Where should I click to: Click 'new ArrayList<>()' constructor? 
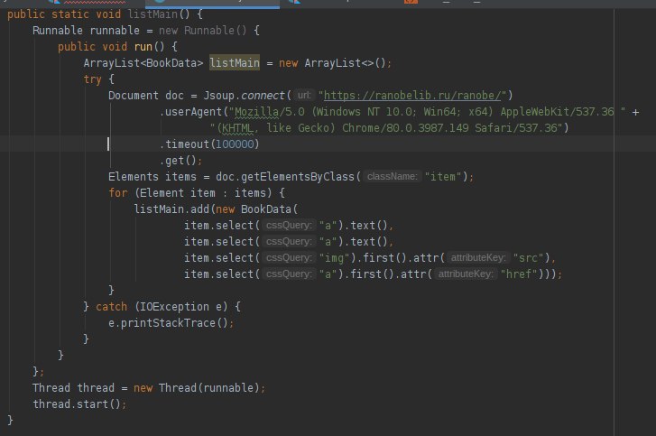click(x=332, y=63)
